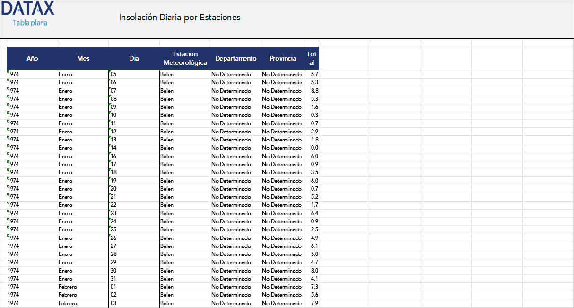Click the report title Insolación Diaria por Estaciones

[180, 18]
